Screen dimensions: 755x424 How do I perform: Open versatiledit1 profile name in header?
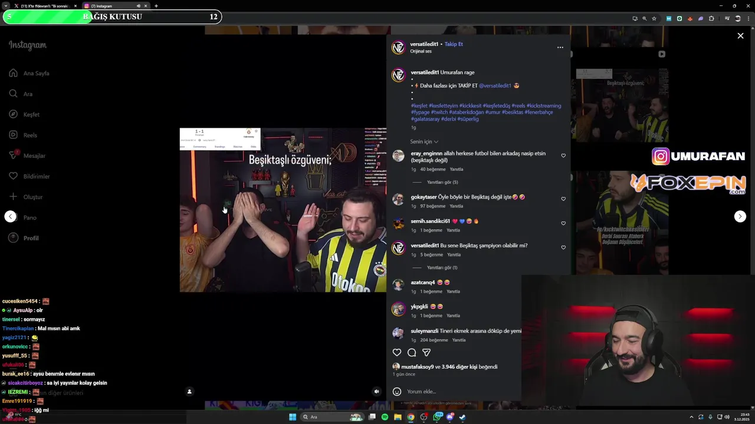coord(424,44)
